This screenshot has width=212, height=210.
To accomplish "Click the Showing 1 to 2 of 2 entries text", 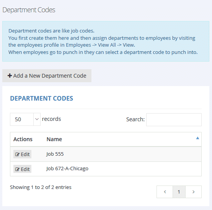I will click(41, 187).
